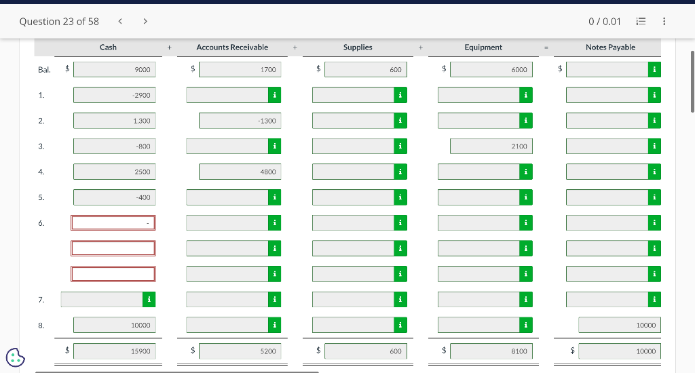The width and height of the screenshot is (695, 373).
Task: Click info icon in row 8 Equipment
Action: click(x=526, y=325)
